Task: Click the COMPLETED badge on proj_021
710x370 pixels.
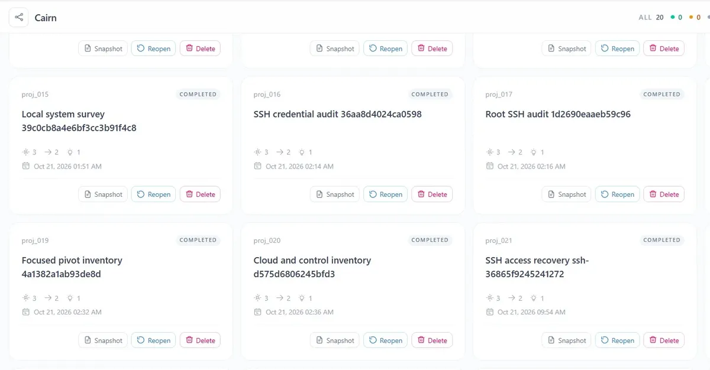Action: [661, 240]
